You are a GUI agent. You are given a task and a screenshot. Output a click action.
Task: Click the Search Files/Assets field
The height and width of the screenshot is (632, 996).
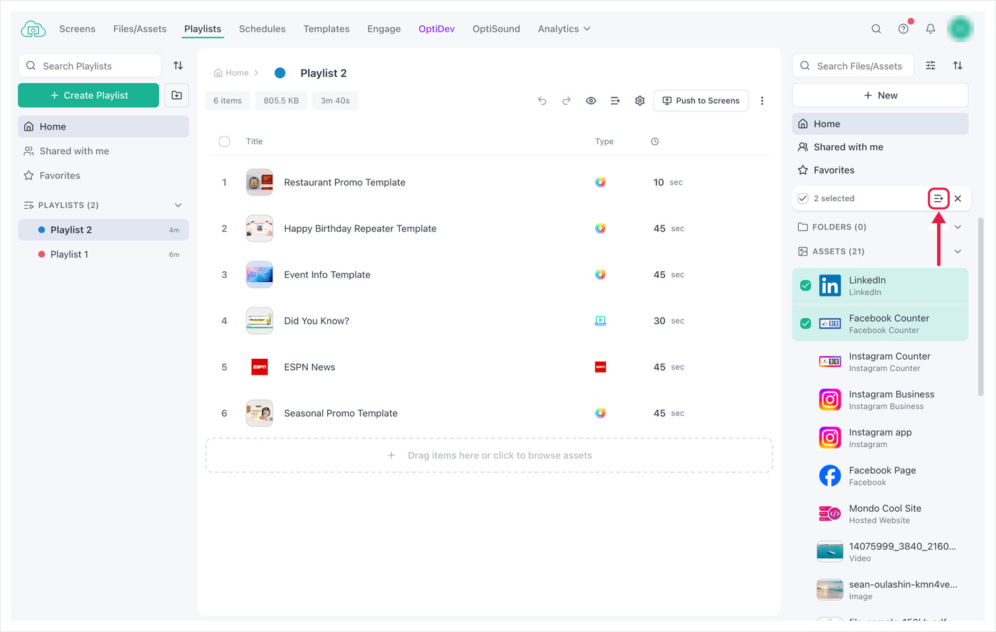point(853,66)
